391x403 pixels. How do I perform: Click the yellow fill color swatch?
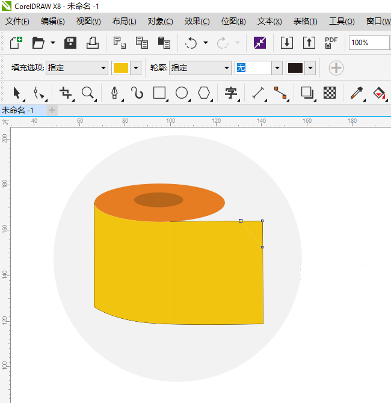pyautogui.click(x=121, y=68)
